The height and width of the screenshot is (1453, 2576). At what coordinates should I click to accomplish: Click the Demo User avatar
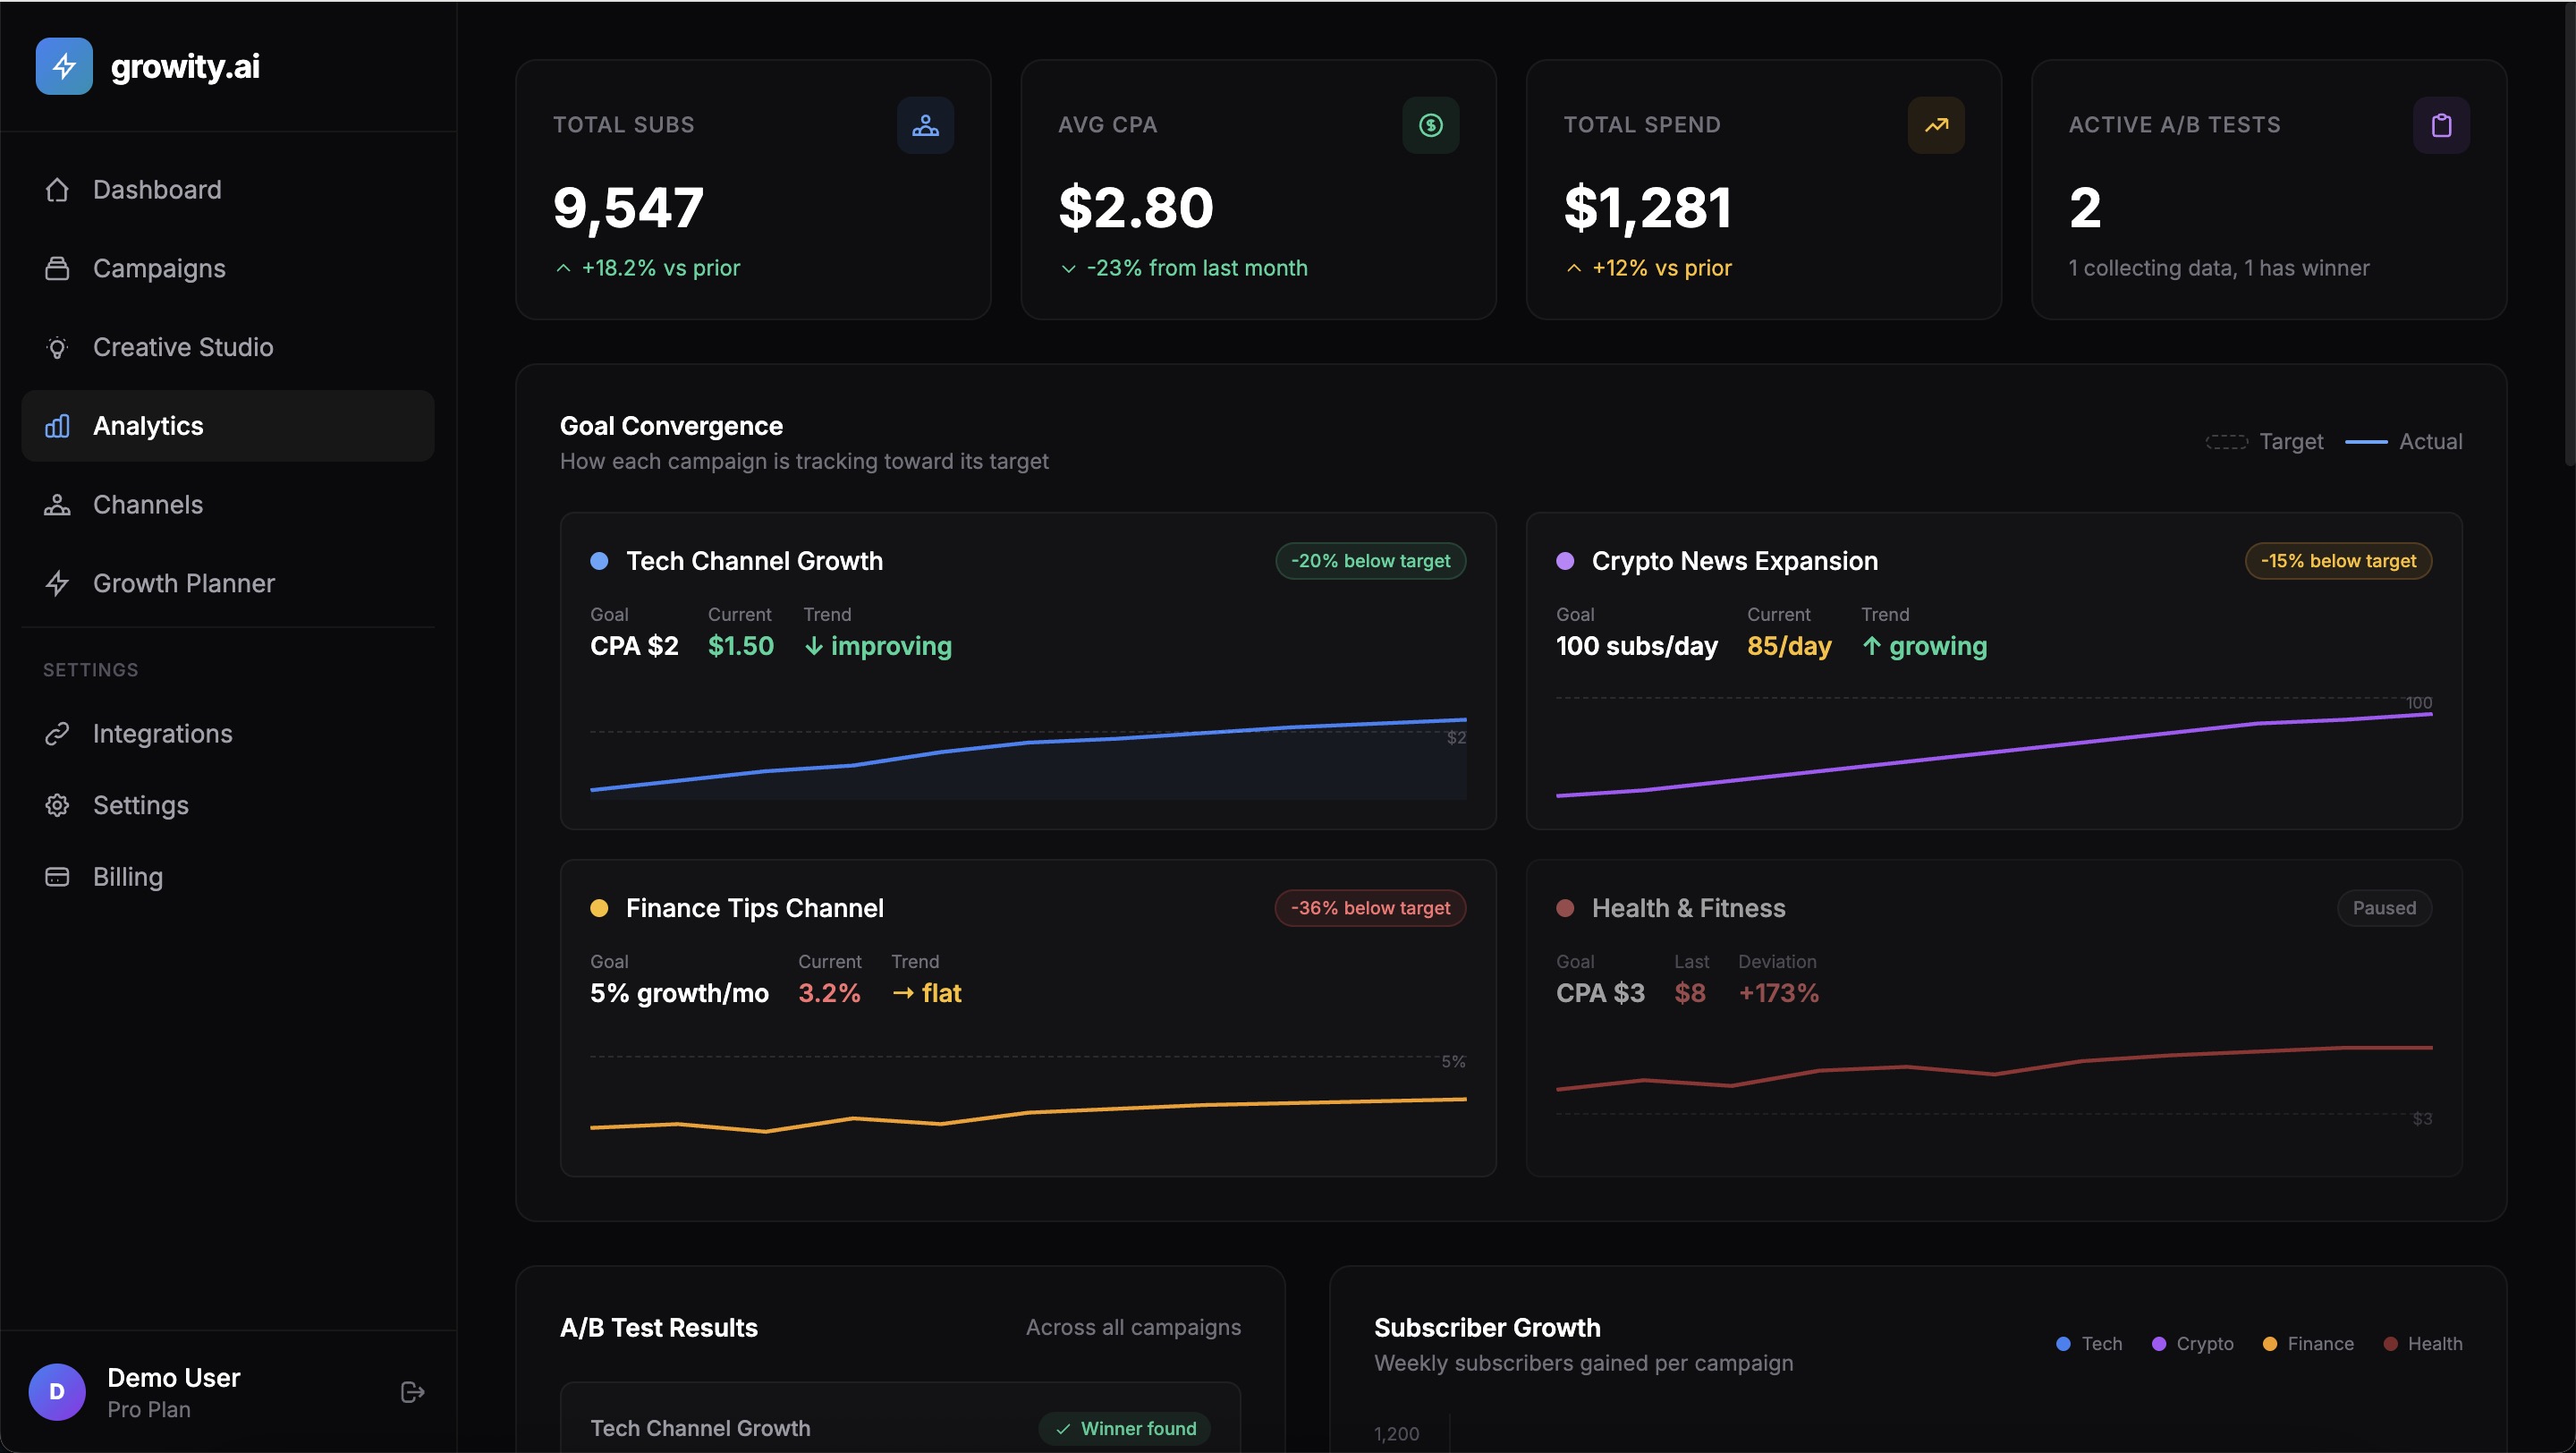pyautogui.click(x=57, y=1391)
